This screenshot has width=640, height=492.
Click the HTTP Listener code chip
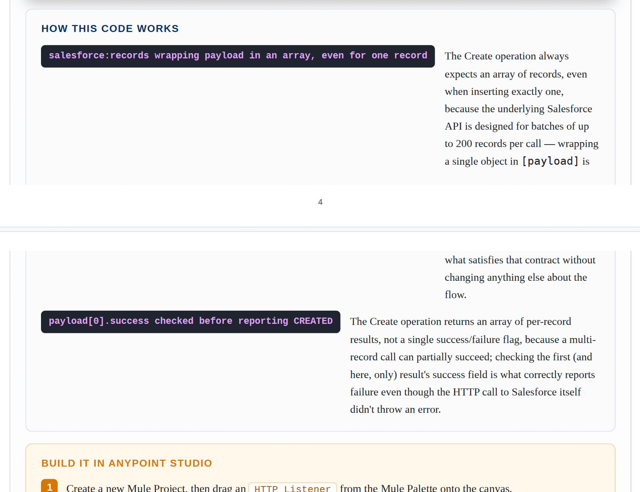pyautogui.click(x=293, y=488)
